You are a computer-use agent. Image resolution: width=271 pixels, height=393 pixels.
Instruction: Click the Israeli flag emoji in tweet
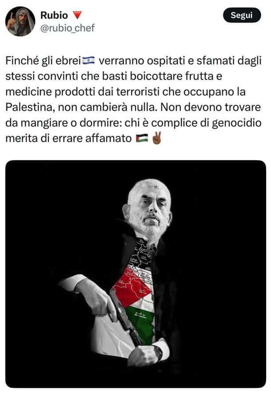89,61
